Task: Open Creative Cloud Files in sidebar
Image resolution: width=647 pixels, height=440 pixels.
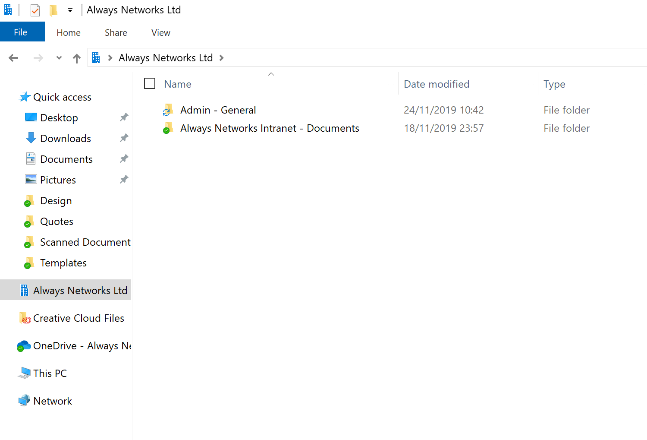Action: [79, 318]
